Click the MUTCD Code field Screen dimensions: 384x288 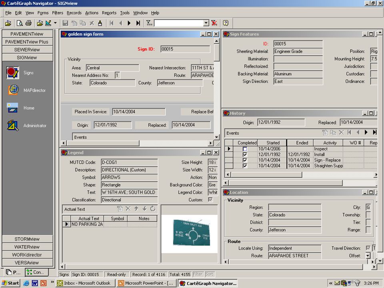pyautogui.click(x=129, y=162)
